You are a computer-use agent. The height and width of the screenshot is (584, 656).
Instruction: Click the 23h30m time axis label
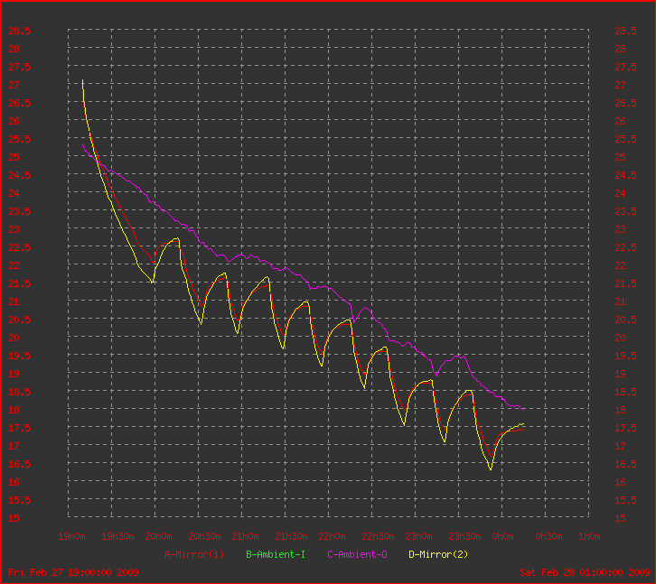pyautogui.click(x=464, y=536)
